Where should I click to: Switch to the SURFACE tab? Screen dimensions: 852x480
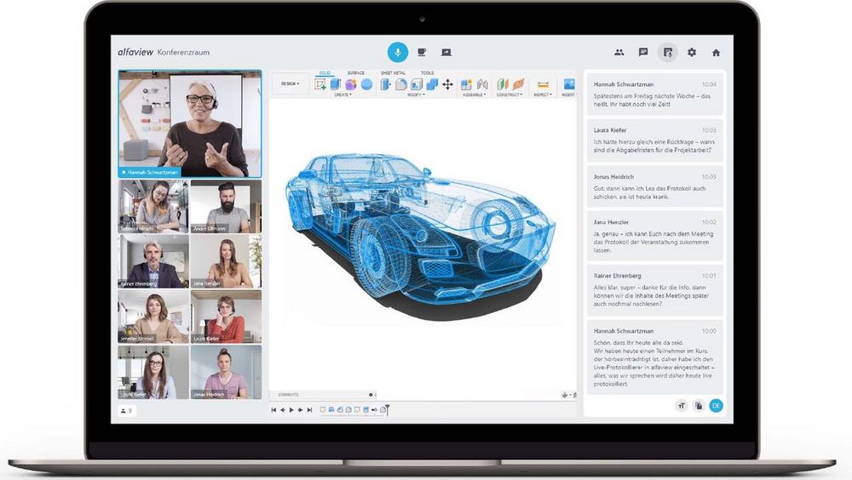(x=355, y=73)
